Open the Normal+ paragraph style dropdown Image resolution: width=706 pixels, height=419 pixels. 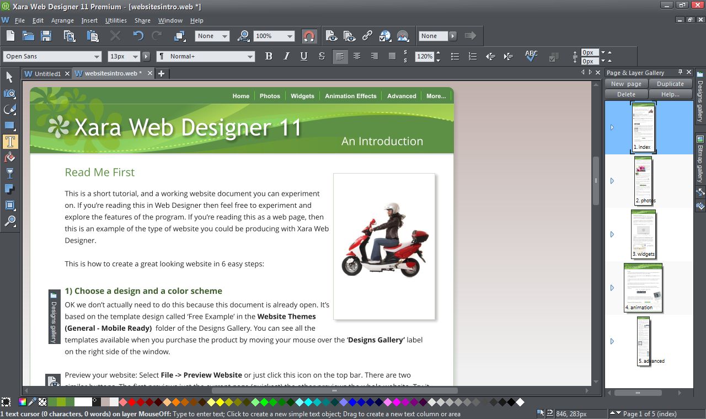(250, 56)
